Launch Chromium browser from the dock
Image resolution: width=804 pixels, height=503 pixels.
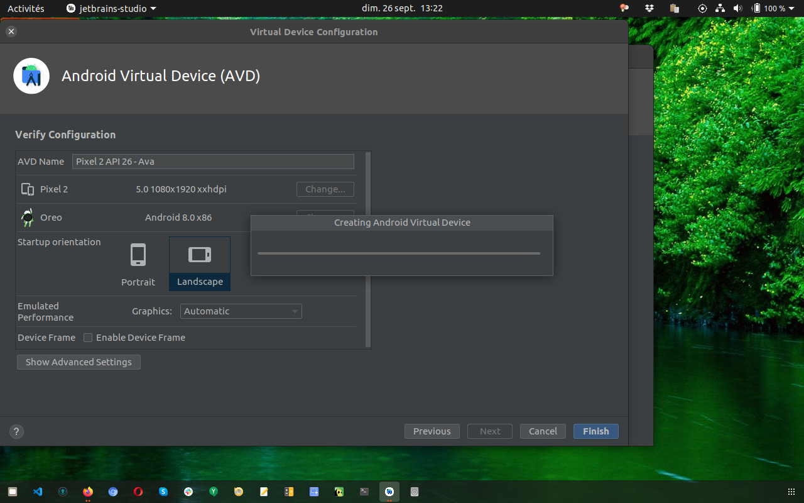pyautogui.click(x=113, y=492)
